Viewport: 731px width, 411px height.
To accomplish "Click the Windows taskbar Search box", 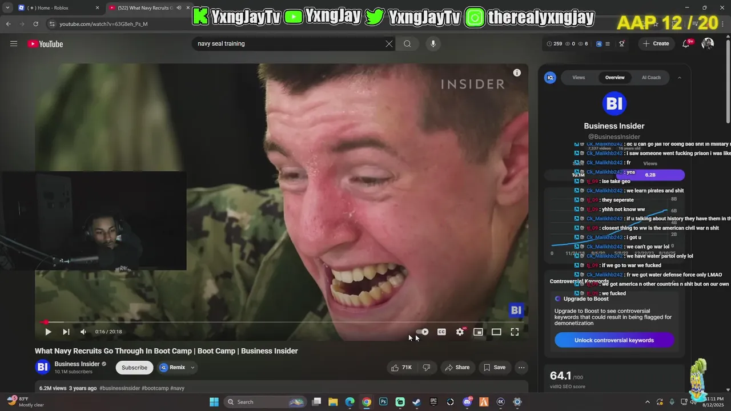I will click(x=265, y=402).
